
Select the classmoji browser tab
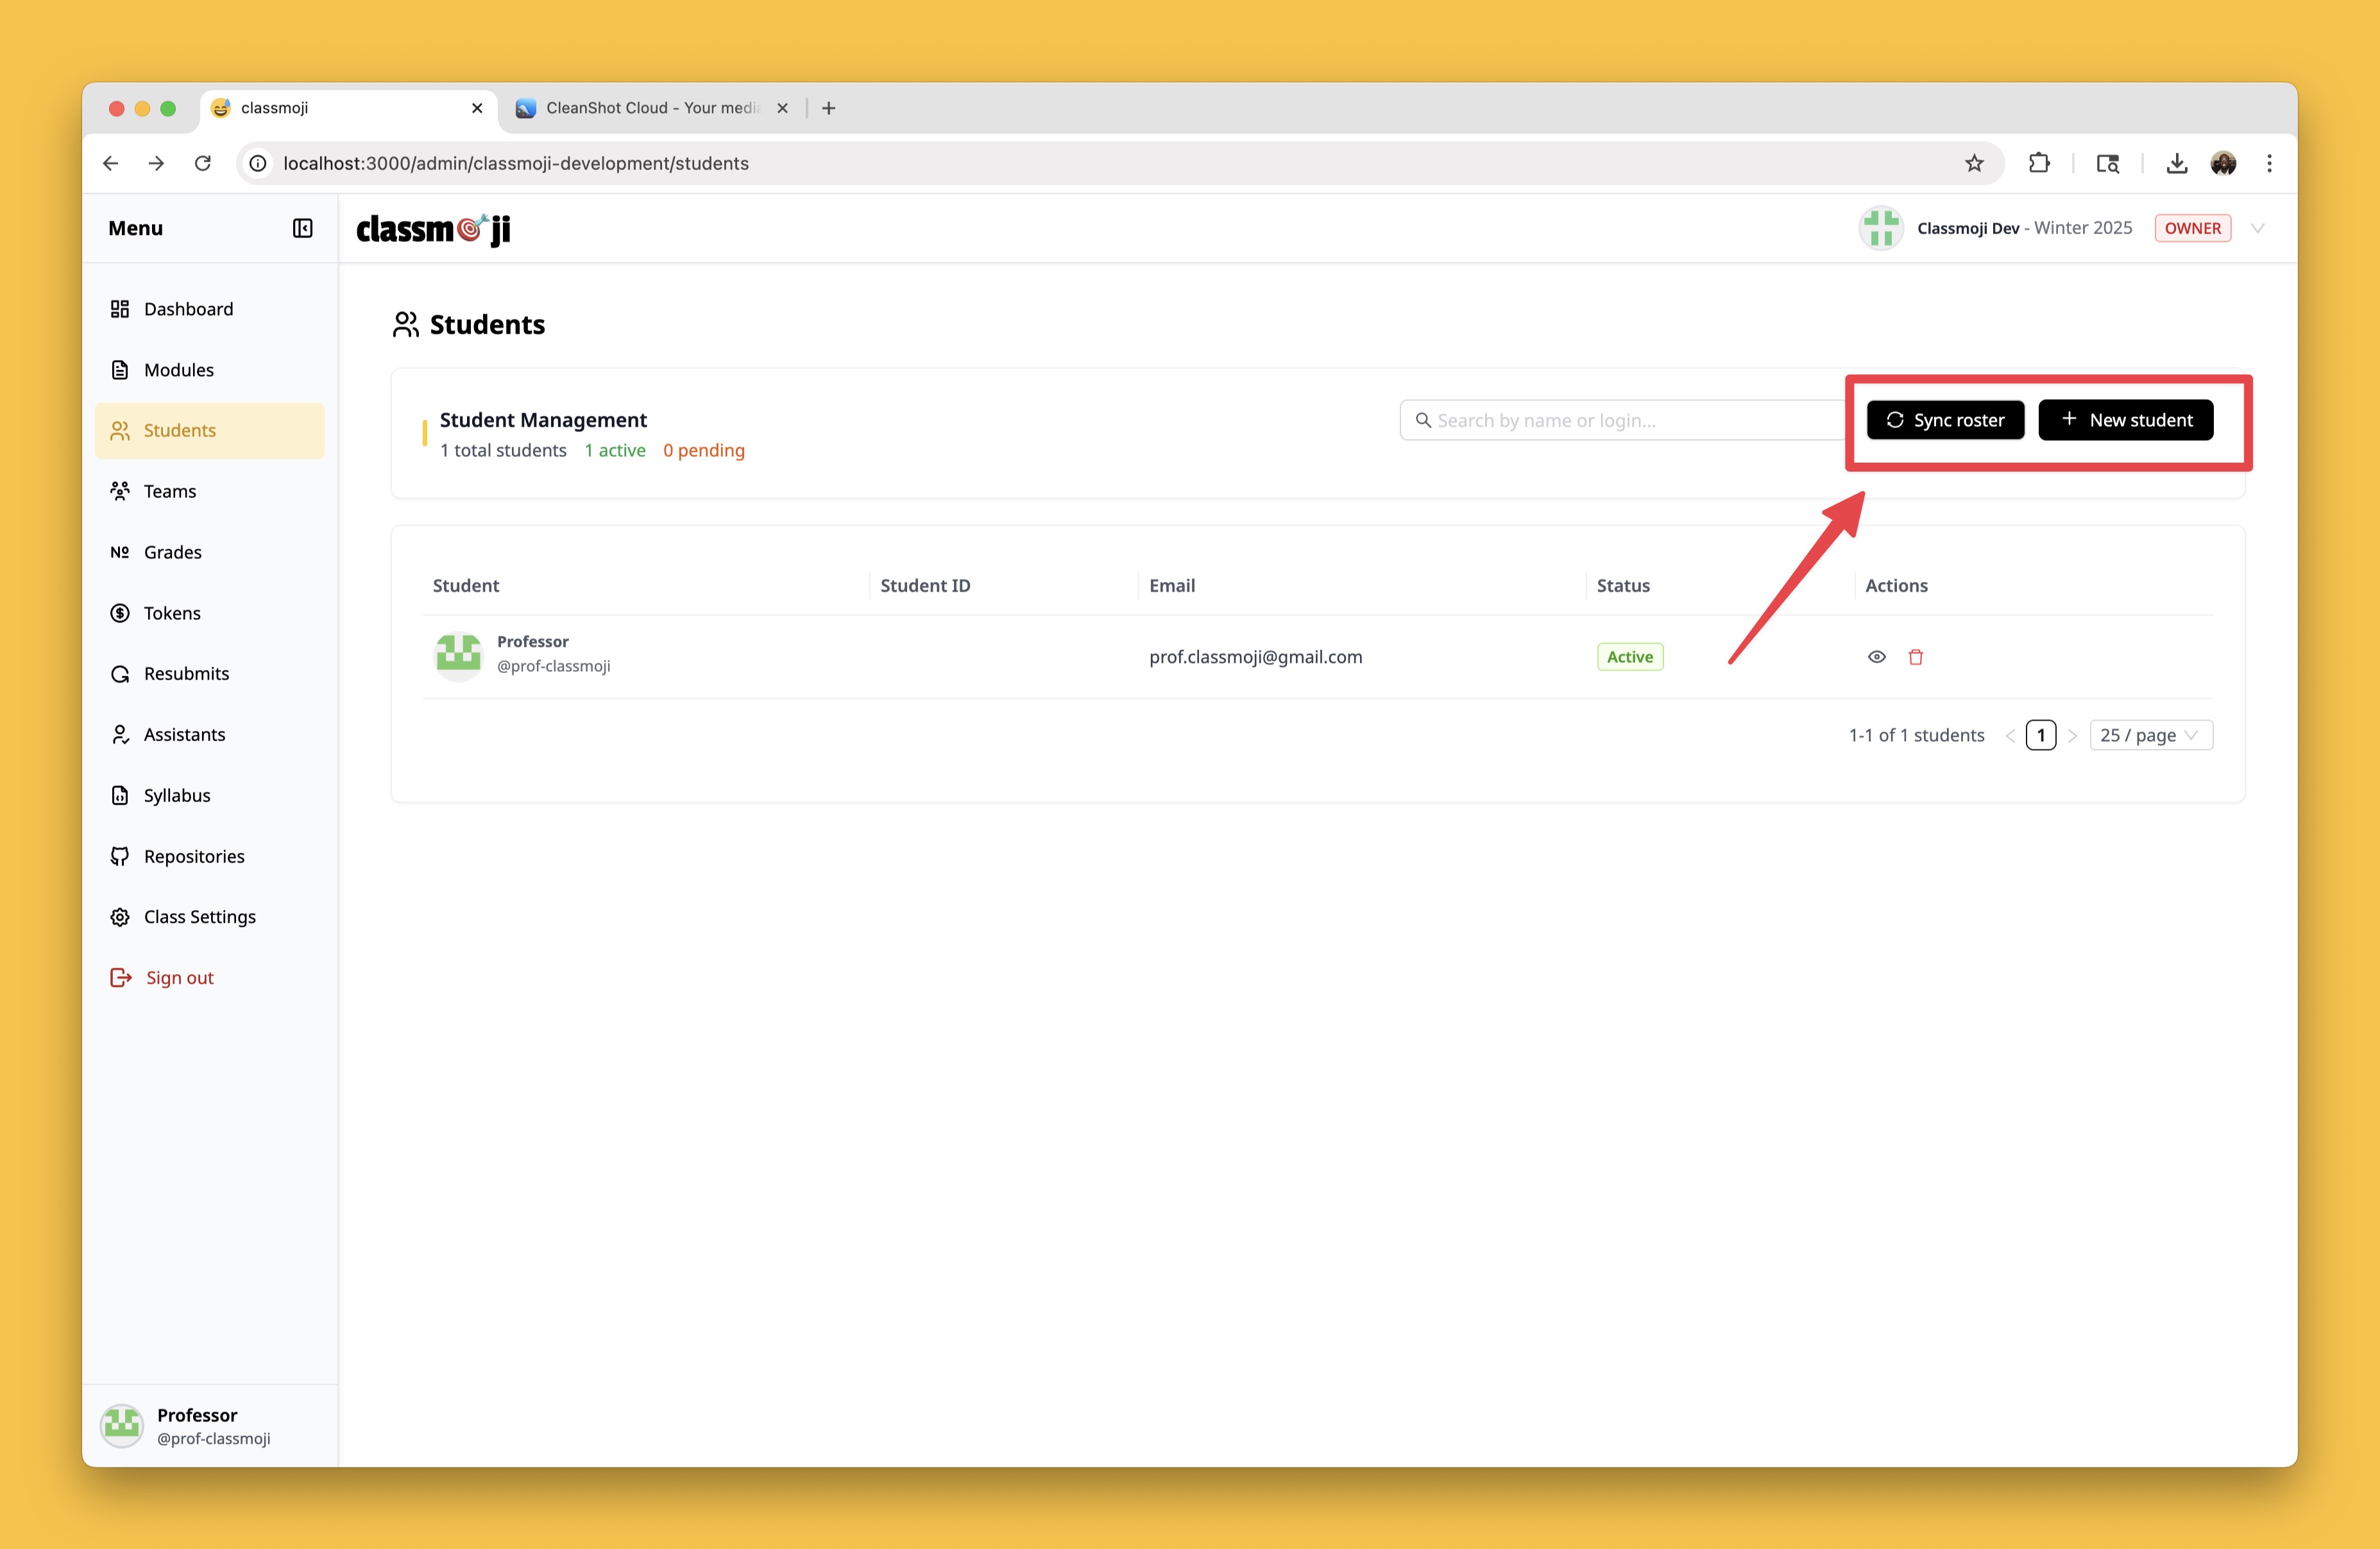point(347,108)
